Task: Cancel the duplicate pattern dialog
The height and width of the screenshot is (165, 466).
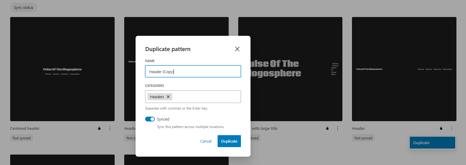Action: pyautogui.click(x=206, y=141)
